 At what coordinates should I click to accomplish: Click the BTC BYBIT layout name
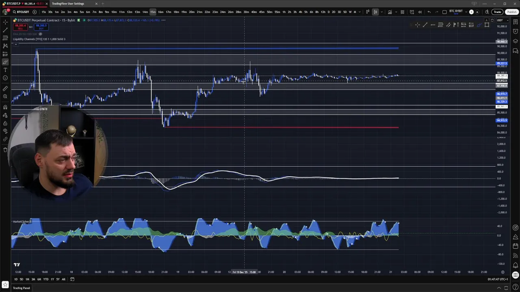pos(456,11)
